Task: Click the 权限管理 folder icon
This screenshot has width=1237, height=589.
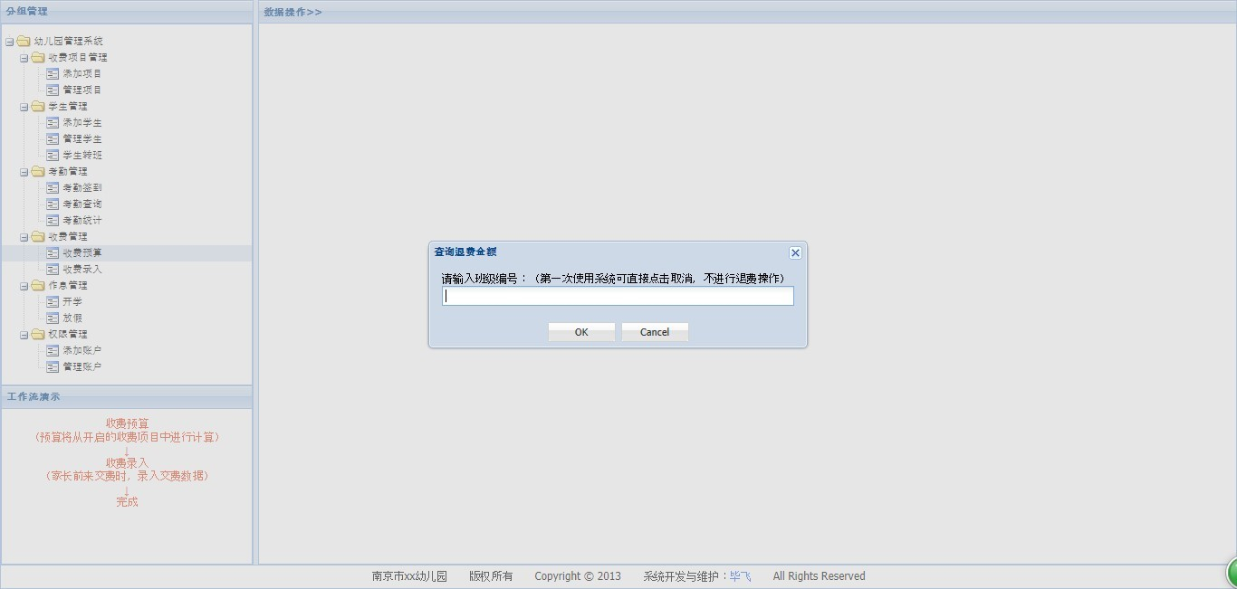Action: (x=38, y=334)
